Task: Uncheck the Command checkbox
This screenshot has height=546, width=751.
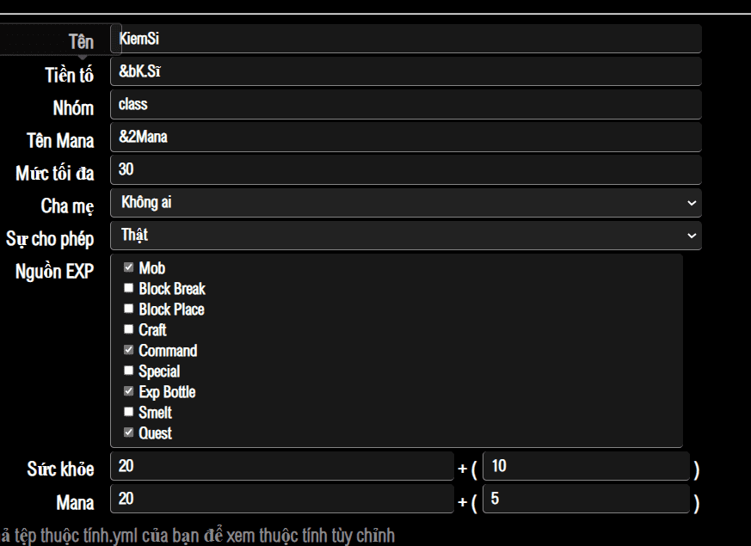Action: [x=129, y=351]
